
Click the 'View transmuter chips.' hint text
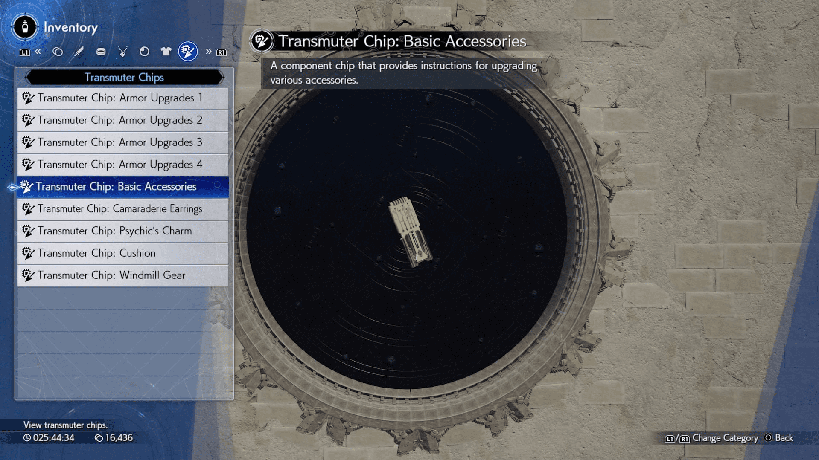[65, 425]
